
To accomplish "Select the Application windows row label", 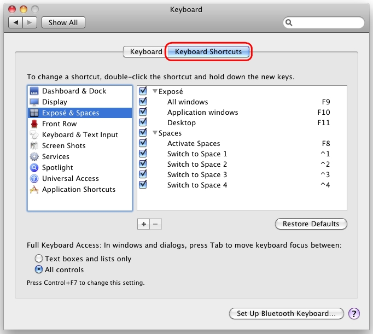I will pyautogui.click(x=203, y=113).
